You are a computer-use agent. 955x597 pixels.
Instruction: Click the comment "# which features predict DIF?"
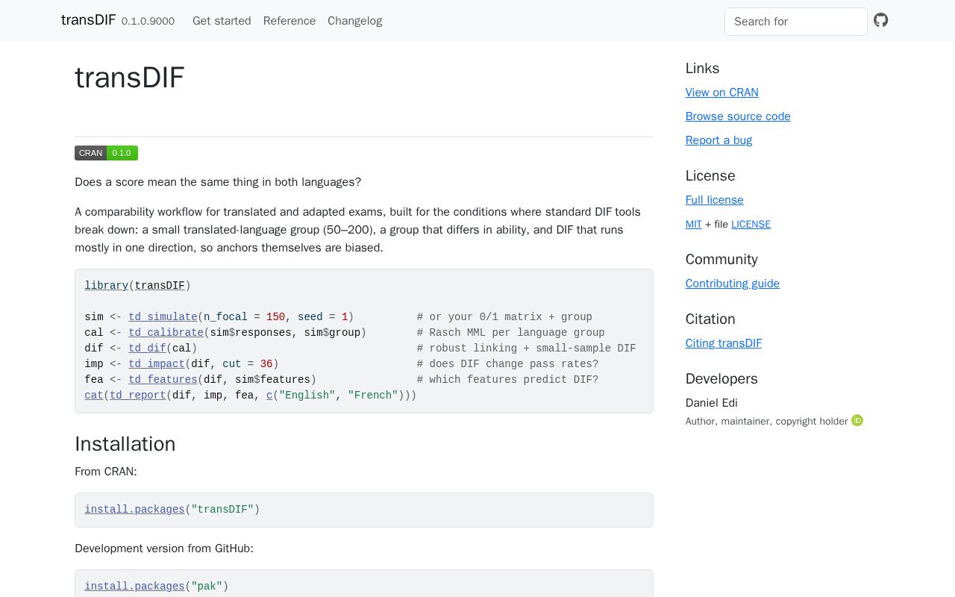507,380
